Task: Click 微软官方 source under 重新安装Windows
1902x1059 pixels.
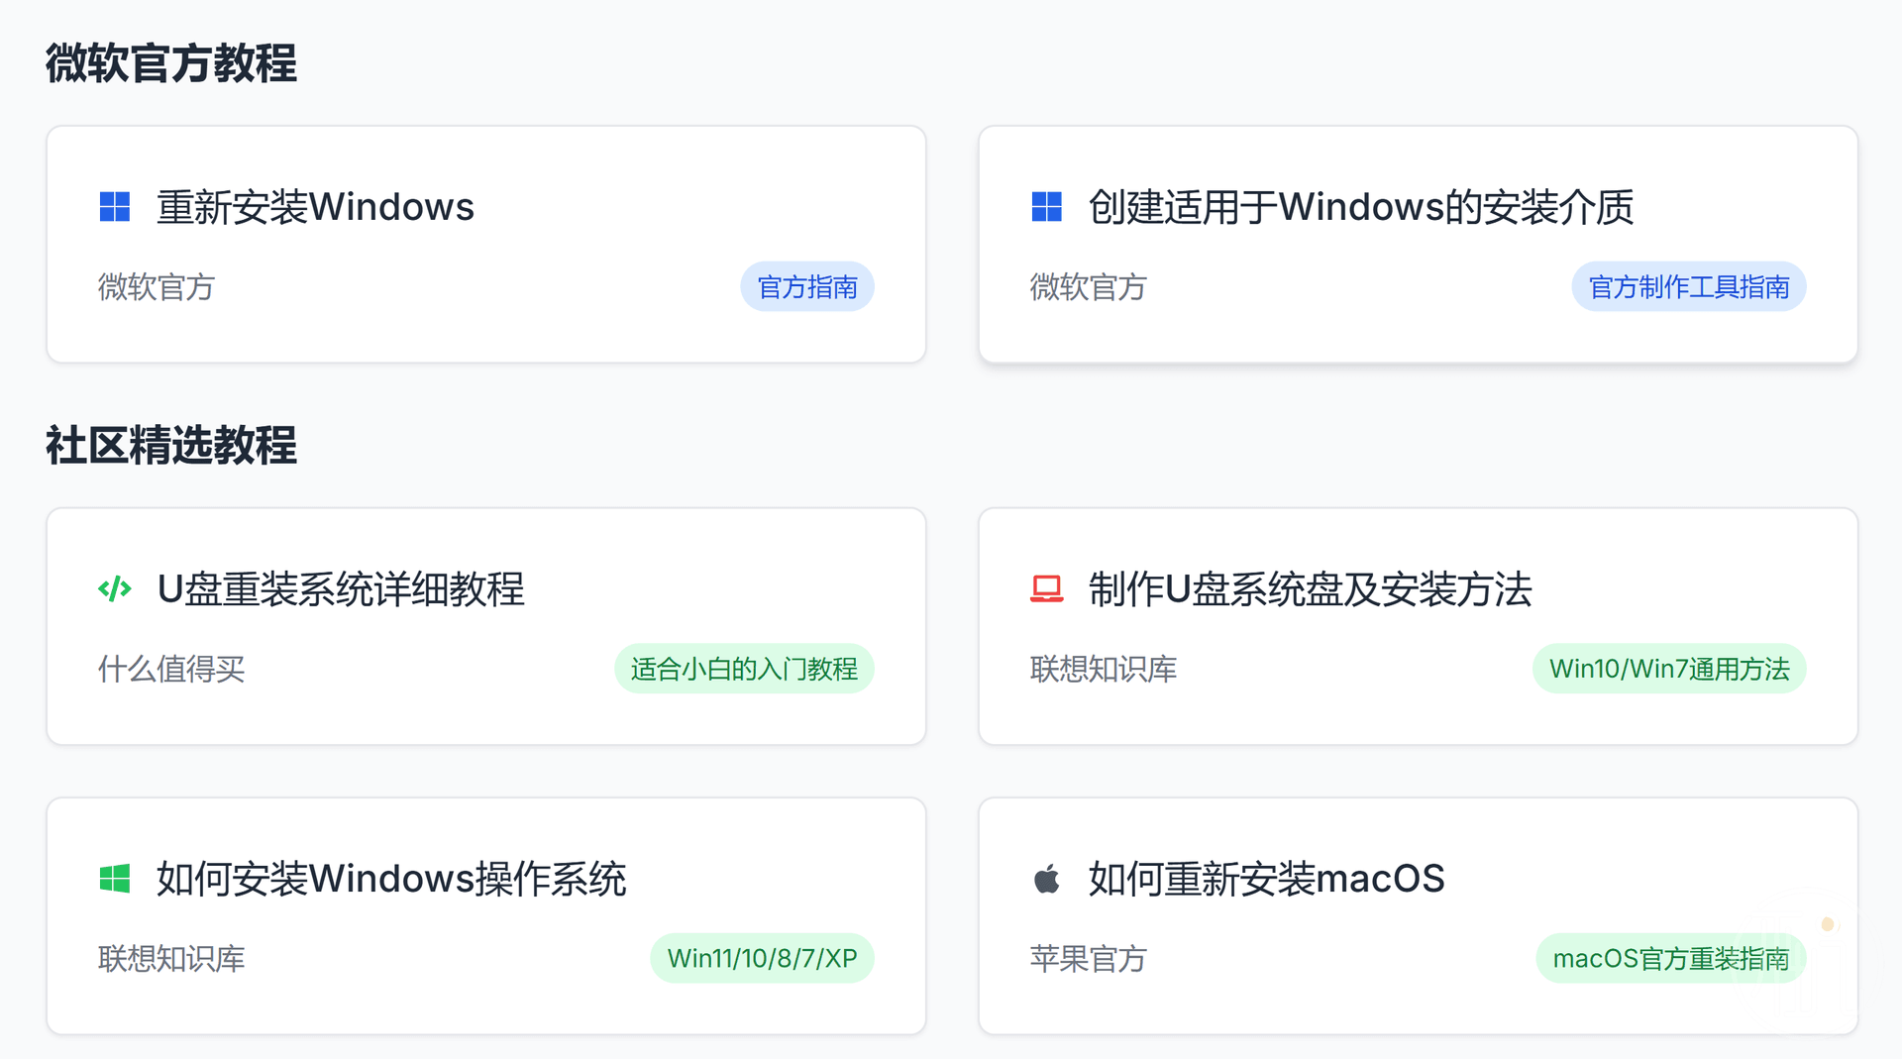Action: 157,287
